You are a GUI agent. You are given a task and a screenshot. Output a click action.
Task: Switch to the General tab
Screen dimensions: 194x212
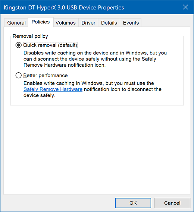click(16, 23)
